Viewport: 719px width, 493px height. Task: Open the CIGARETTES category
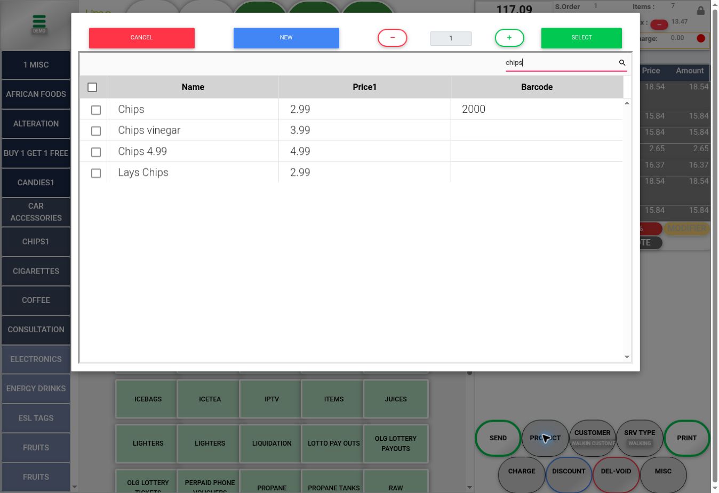click(x=36, y=271)
